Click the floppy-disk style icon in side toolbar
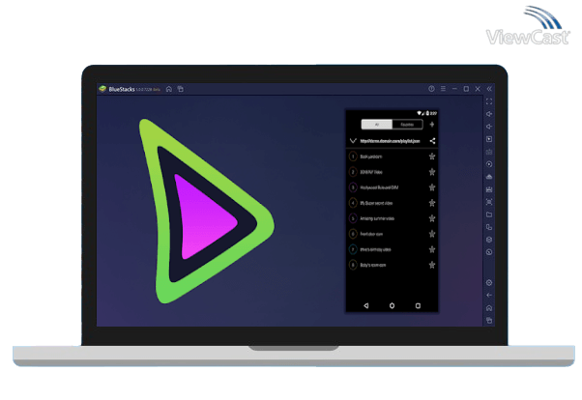Viewport: 582px width, 400px height. click(489, 189)
